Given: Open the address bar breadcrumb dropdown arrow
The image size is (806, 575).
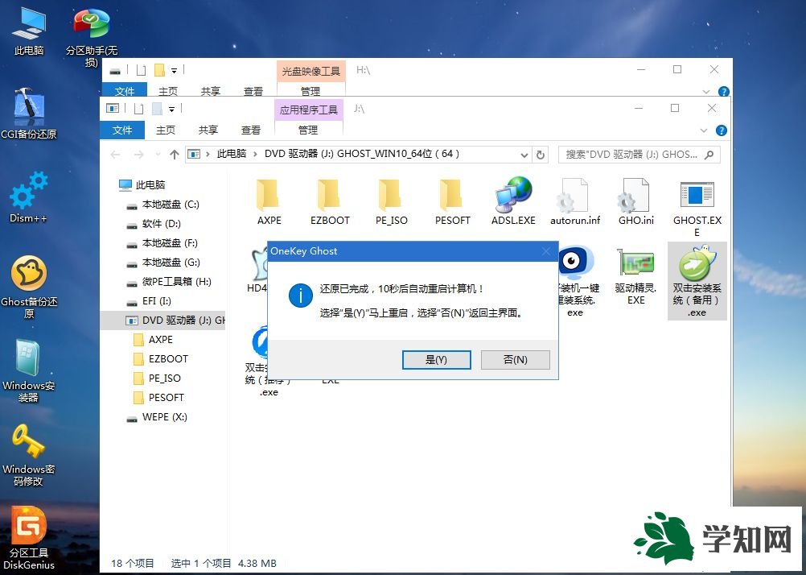Looking at the screenshot, I should click(525, 154).
